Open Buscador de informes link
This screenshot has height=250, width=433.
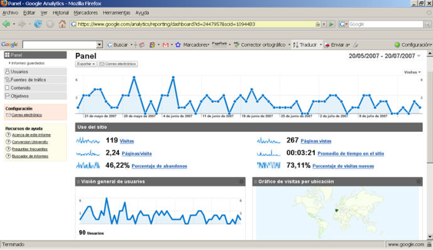[30, 156]
